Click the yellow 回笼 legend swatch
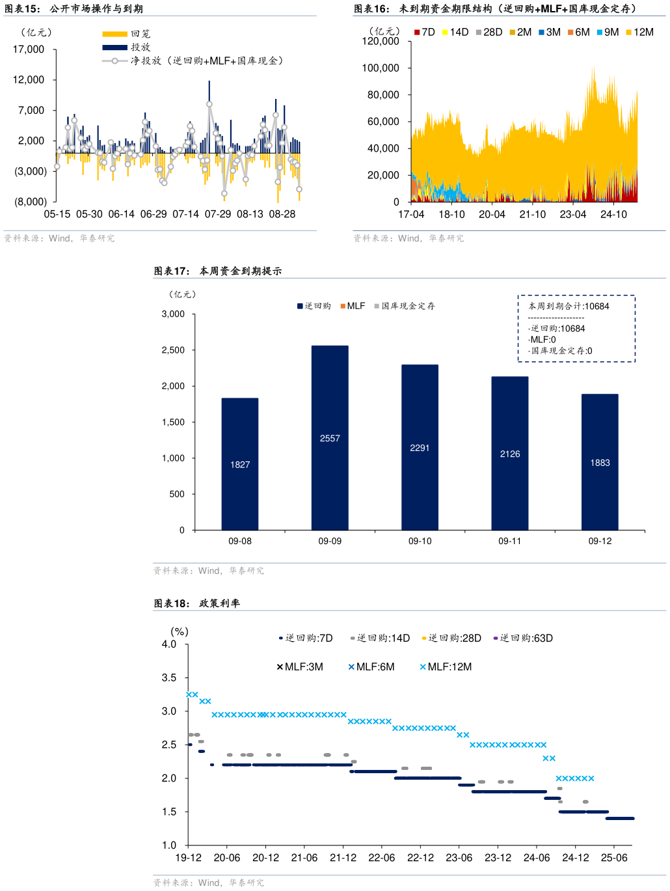 click(114, 34)
